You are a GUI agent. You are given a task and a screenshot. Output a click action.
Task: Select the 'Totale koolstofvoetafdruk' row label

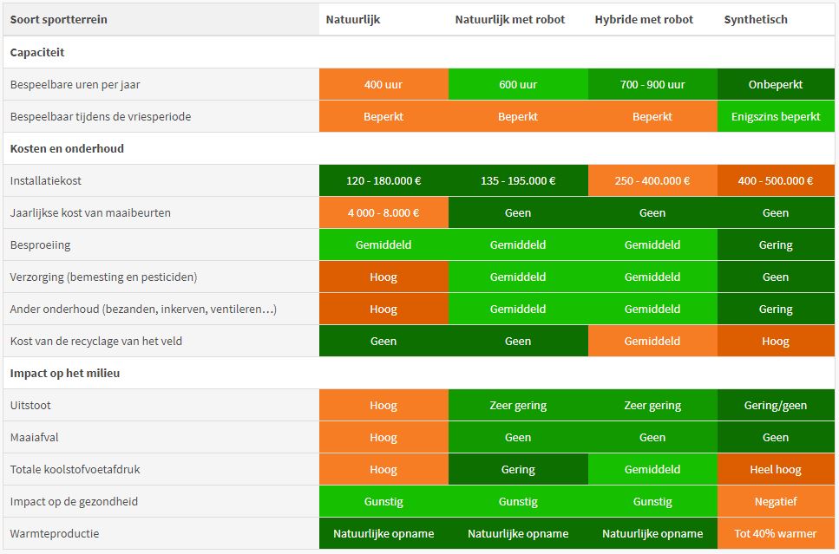(161, 470)
